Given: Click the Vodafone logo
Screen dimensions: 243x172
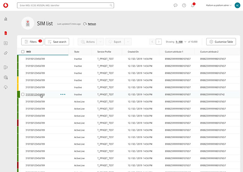Looking at the screenshot, I should tap(6, 5).
